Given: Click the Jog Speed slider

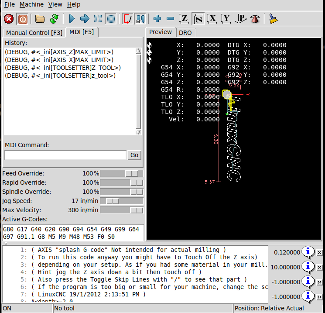Looking at the screenshot, I should 121,201.
